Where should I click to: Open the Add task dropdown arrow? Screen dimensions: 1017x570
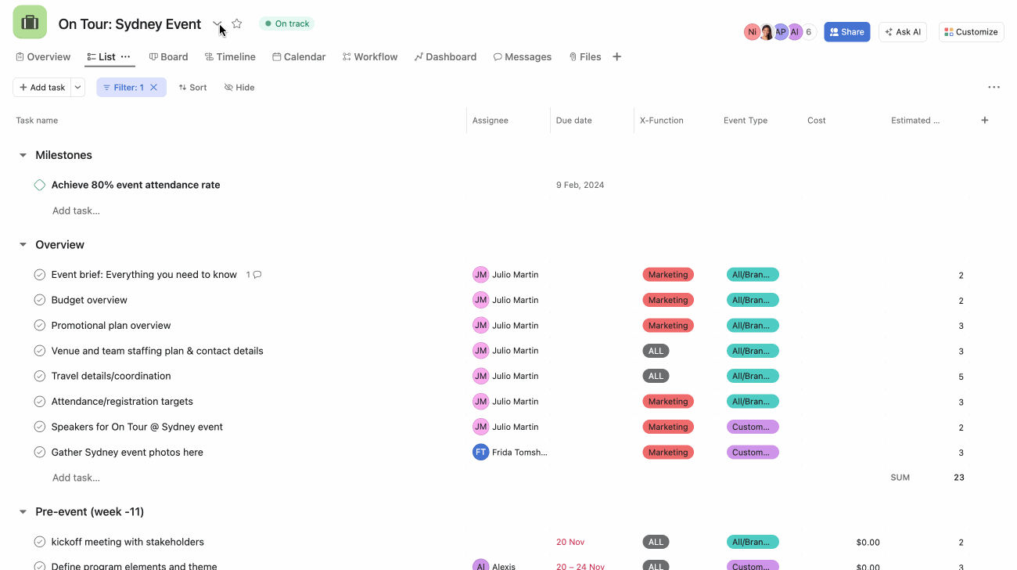pos(78,87)
